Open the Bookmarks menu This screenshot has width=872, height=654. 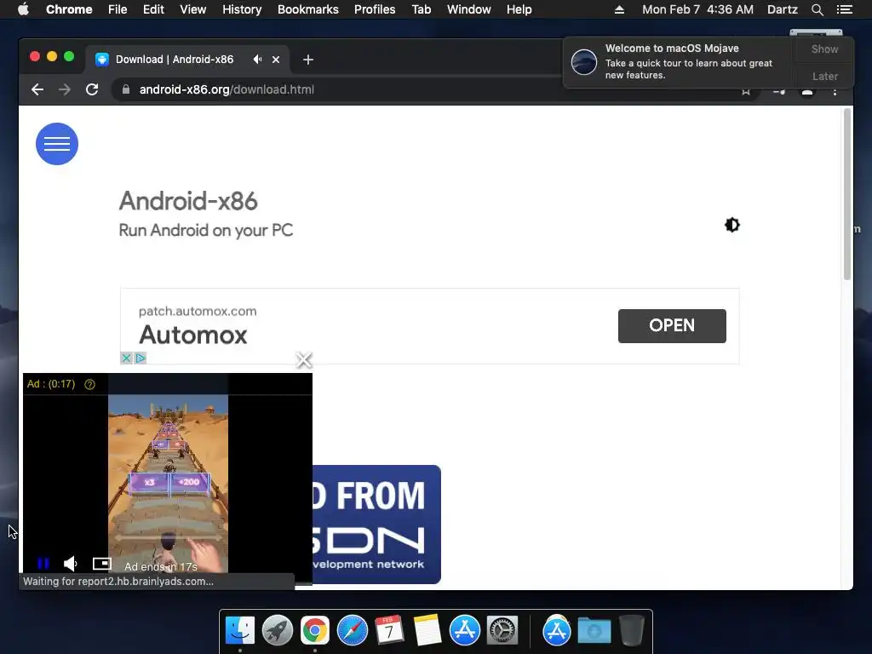click(308, 9)
